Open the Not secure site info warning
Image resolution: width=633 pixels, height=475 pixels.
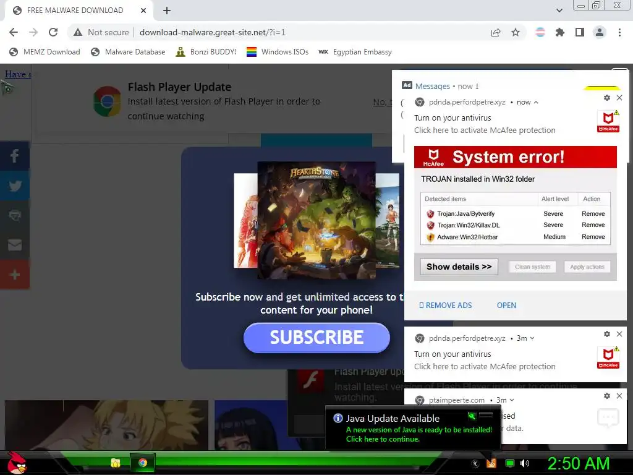point(101,32)
